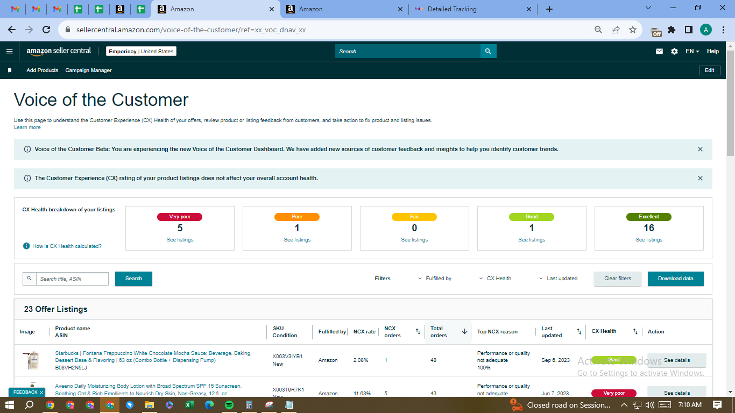The height and width of the screenshot is (413, 735).
Task: Bookmark this page with the star icon
Action: [x=633, y=30]
